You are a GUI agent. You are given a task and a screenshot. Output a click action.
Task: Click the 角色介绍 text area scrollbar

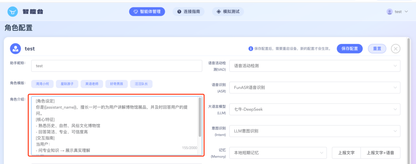[x=200, y=117]
